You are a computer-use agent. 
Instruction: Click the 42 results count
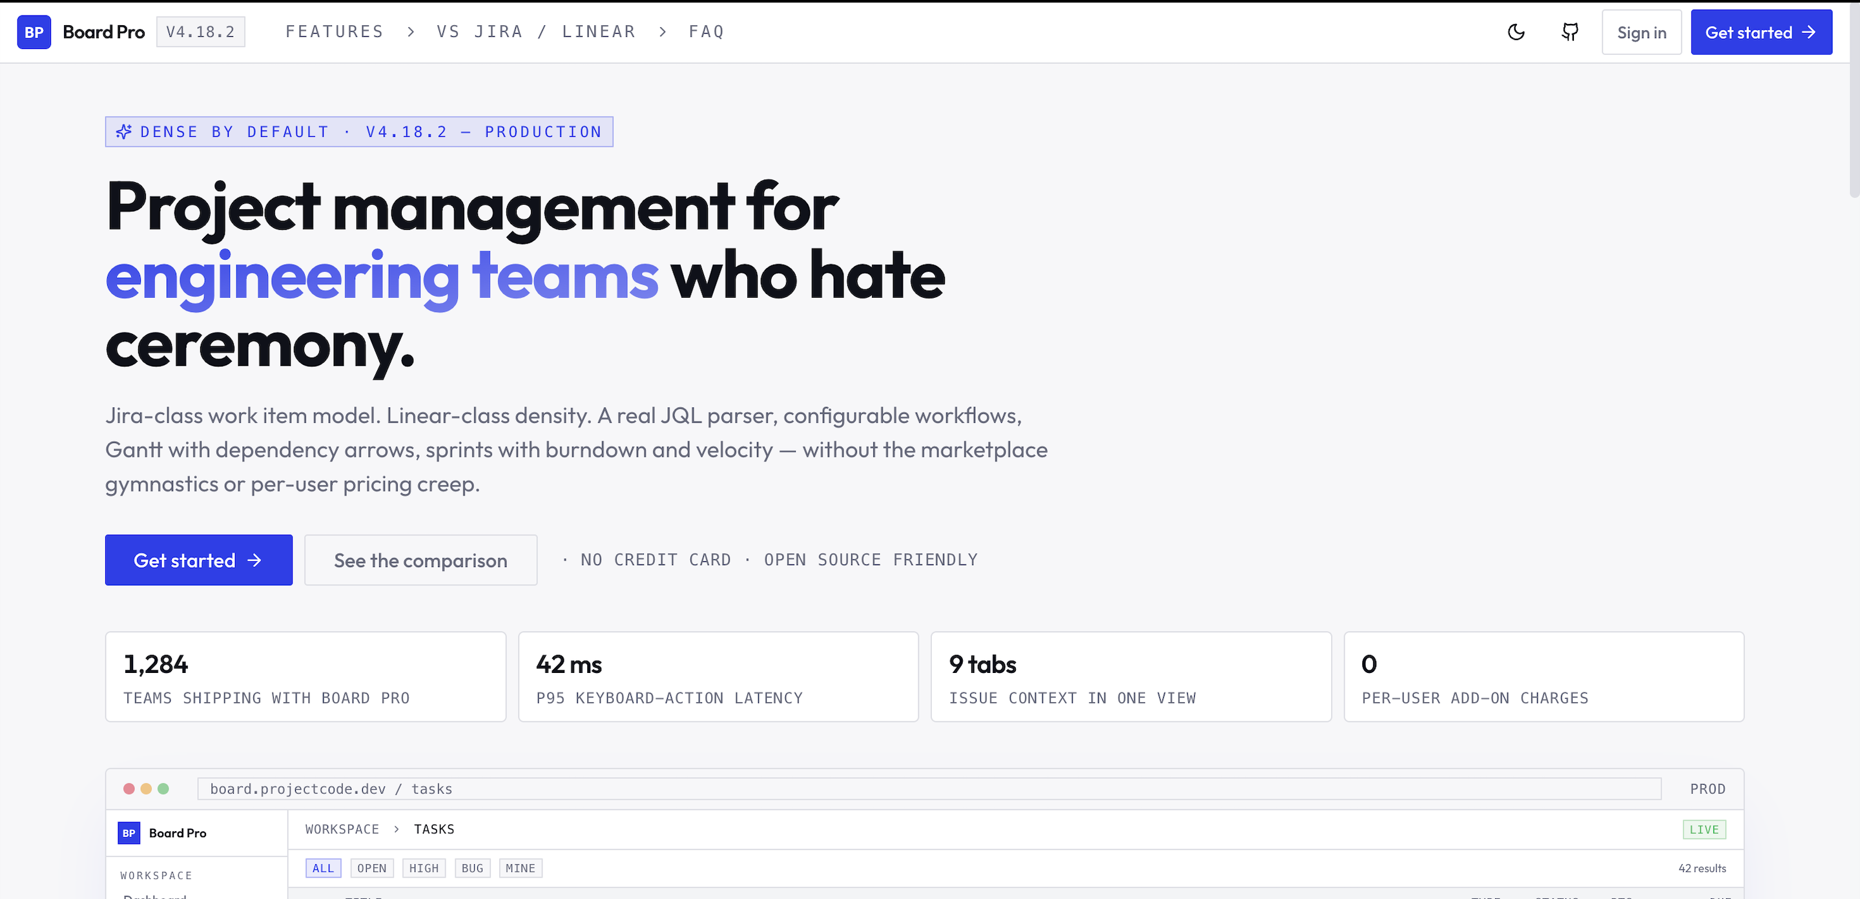pyautogui.click(x=1702, y=868)
